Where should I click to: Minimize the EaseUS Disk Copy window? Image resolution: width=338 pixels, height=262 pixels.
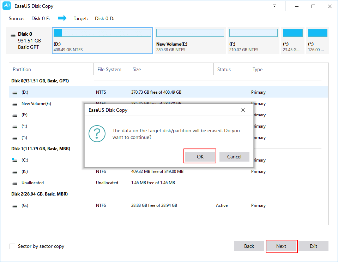point(297,6)
